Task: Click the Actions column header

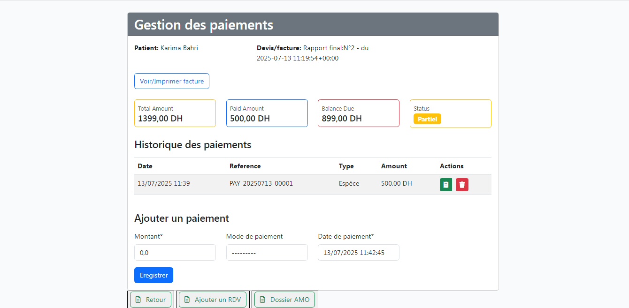Action: click(452, 166)
